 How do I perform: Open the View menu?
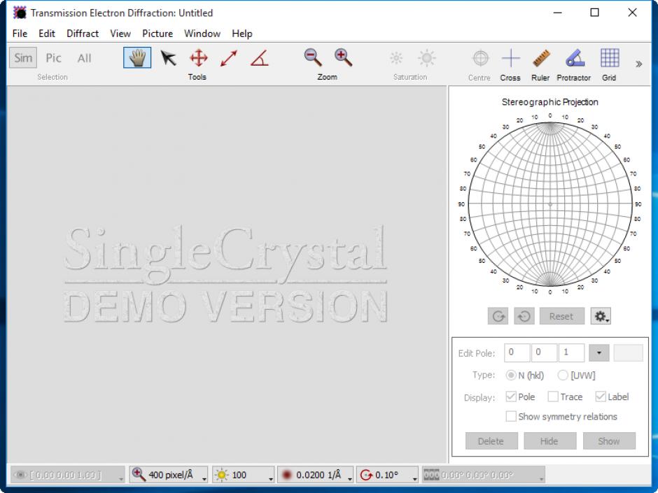[x=120, y=34]
